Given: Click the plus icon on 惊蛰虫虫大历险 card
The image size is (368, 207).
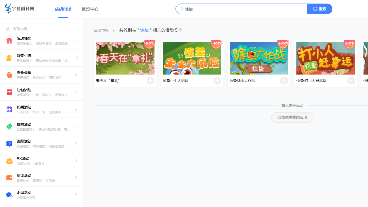Looking at the screenshot, I should click(x=217, y=81).
